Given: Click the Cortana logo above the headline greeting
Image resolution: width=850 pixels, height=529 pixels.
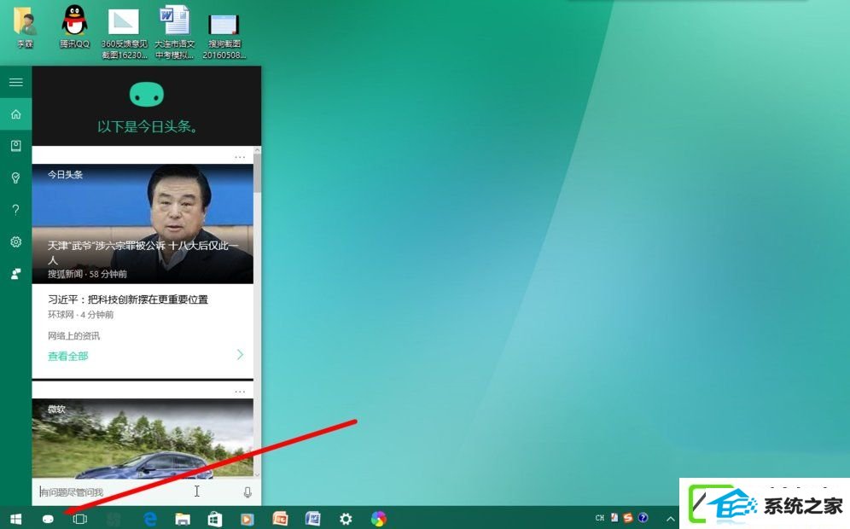Looking at the screenshot, I should pos(147,95).
